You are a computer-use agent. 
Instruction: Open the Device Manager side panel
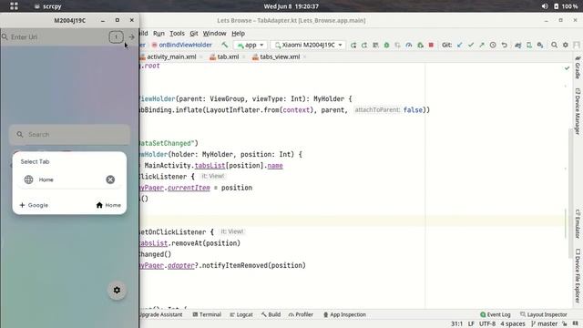[578, 111]
